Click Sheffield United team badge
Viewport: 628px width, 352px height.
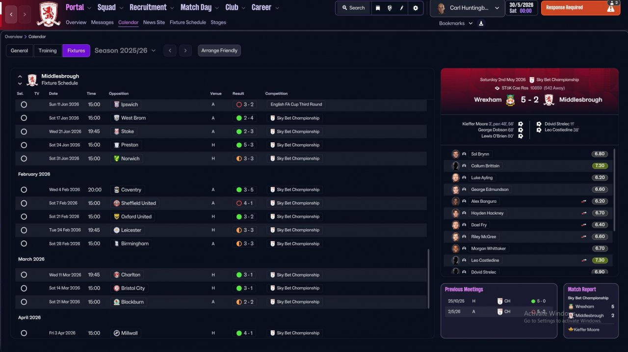116,203
